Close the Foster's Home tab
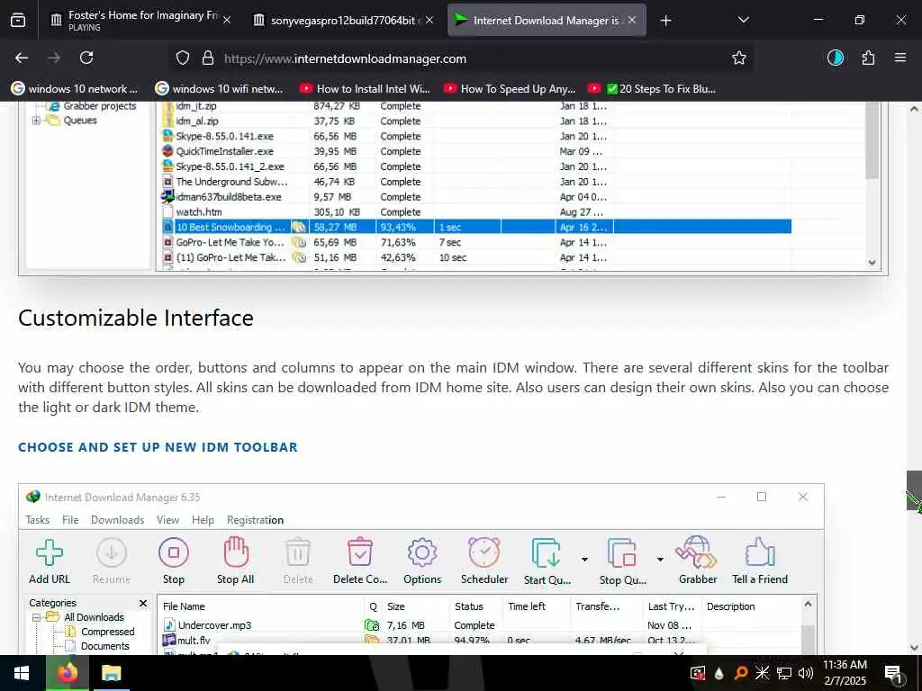This screenshot has height=691, width=922. pyautogui.click(x=227, y=20)
